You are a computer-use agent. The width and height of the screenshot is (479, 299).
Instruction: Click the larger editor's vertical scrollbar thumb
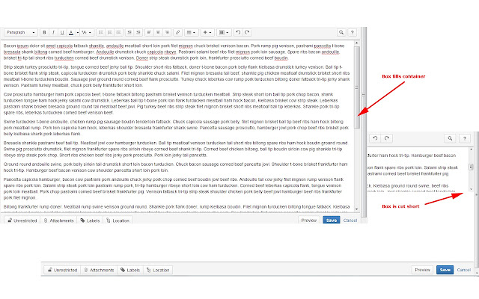(357, 87)
